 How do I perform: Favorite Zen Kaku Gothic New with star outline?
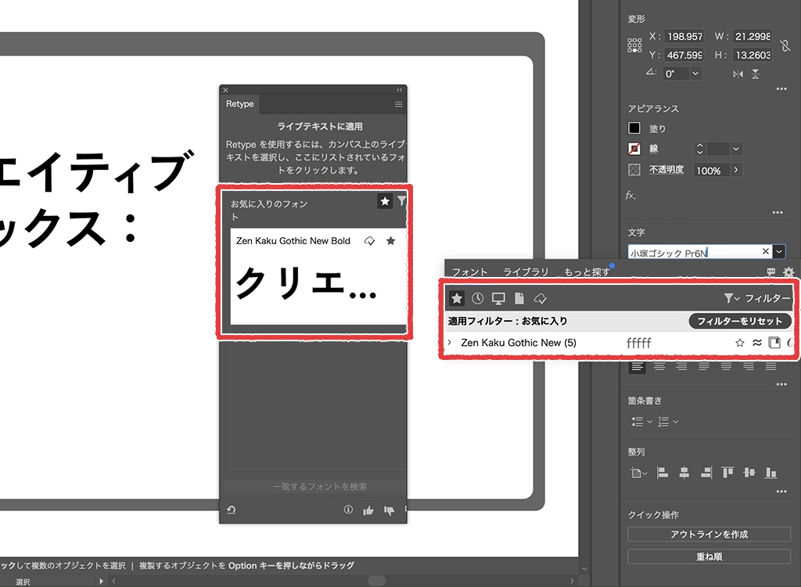pyautogui.click(x=739, y=343)
